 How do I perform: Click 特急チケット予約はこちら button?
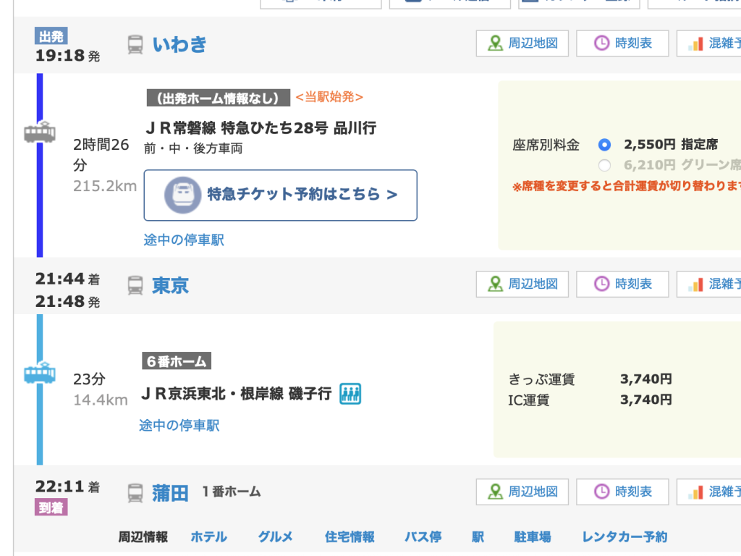coord(281,195)
